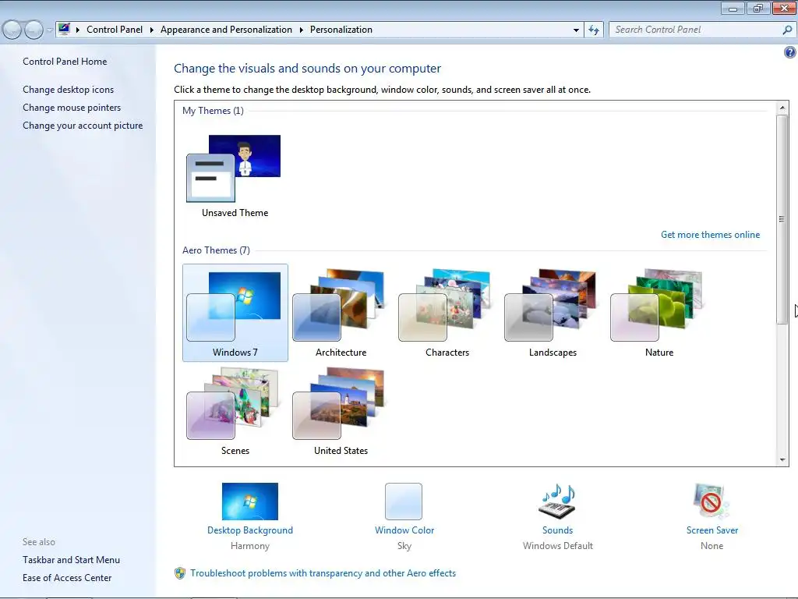Expand arrow after Appearance and Personalization
The image size is (798, 599).
pyautogui.click(x=302, y=30)
